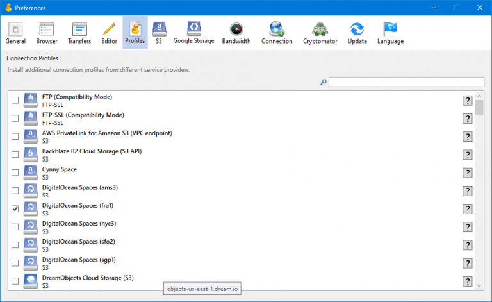This screenshot has width=492, height=302.
Task: Click the scrollbar up arrow
Action: 479,96
